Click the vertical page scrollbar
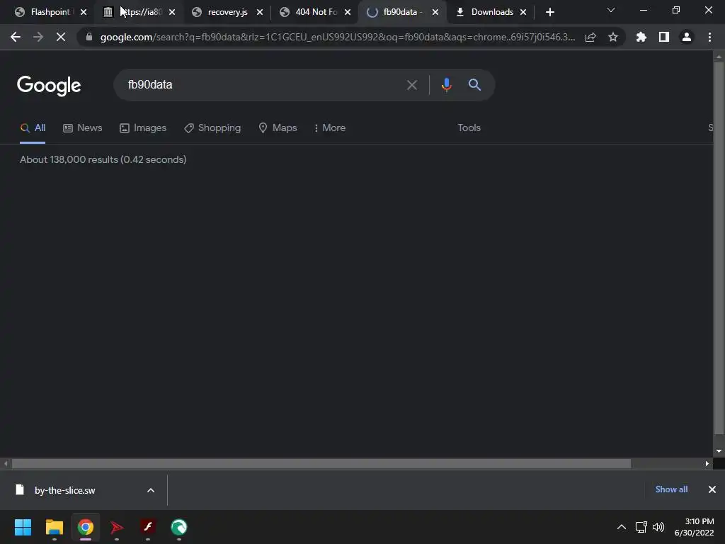Image resolution: width=725 pixels, height=544 pixels. tap(719, 249)
